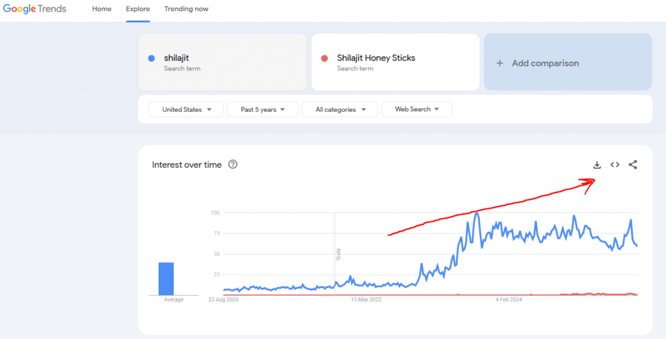Click the 4 Feb 2024 axis label
Screen dimensions: 666x339
tap(509, 300)
